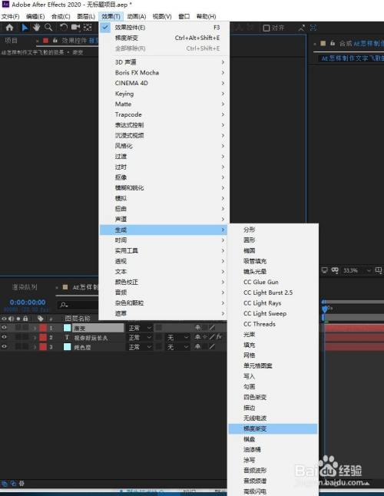Click the cyan color swatch of layer 渐变
Viewport: 384px width, 496px height.
point(67,328)
